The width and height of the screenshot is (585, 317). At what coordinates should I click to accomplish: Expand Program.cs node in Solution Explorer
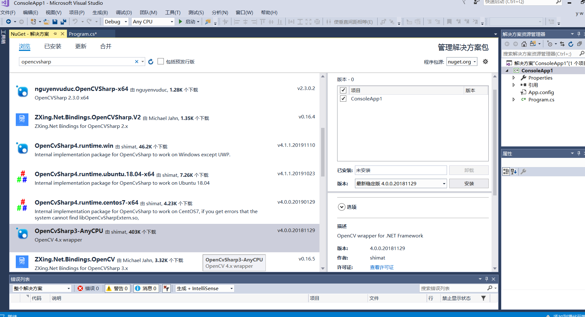pyautogui.click(x=514, y=99)
